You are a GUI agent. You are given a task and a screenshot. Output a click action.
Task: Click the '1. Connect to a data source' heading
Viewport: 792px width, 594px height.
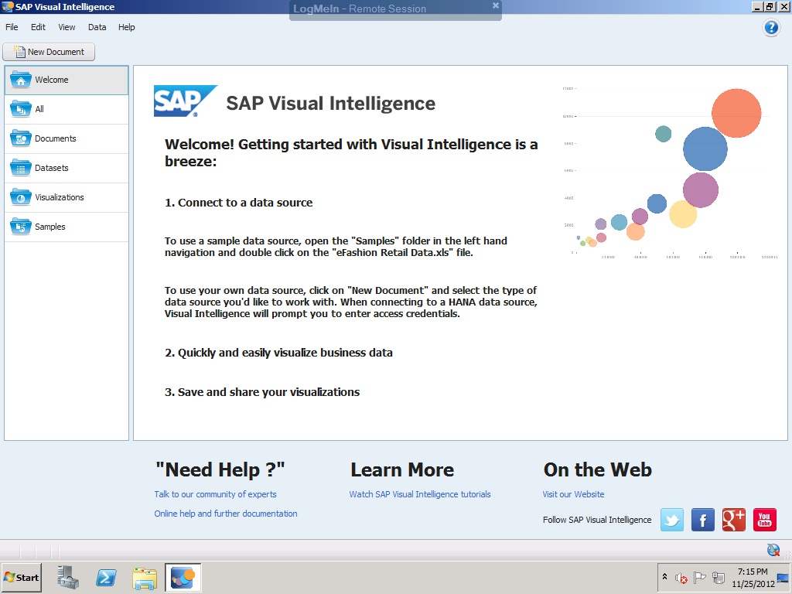(238, 203)
